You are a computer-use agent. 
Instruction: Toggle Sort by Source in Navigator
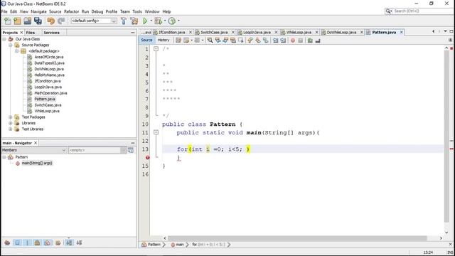(x=79, y=242)
